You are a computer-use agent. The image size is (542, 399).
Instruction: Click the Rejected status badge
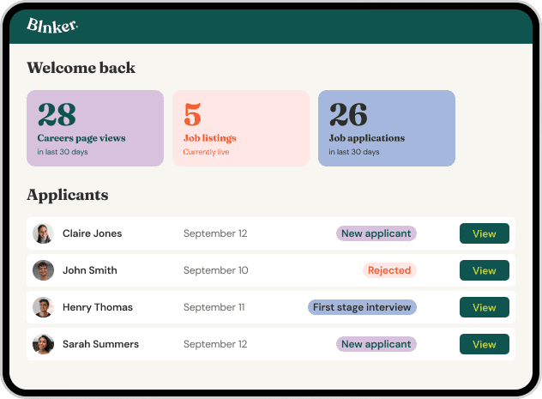tap(388, 270)
